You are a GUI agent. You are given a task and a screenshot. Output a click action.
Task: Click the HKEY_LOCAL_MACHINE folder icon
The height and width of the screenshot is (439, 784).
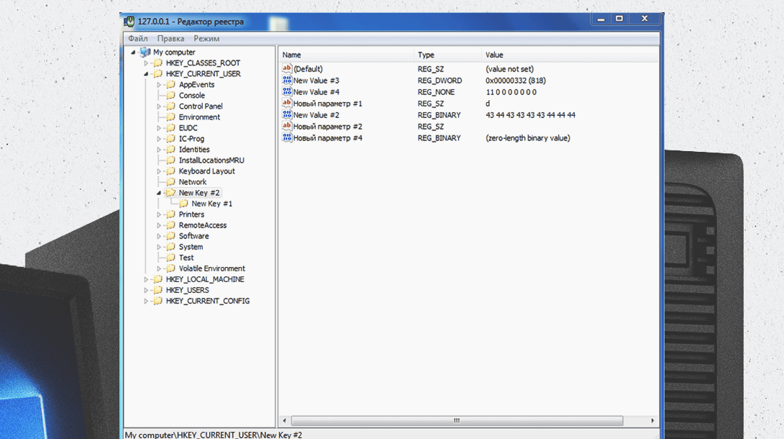click(158, 279)
